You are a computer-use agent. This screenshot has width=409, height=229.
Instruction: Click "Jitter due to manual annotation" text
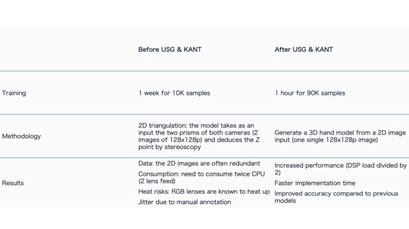(x=184, y=202)
